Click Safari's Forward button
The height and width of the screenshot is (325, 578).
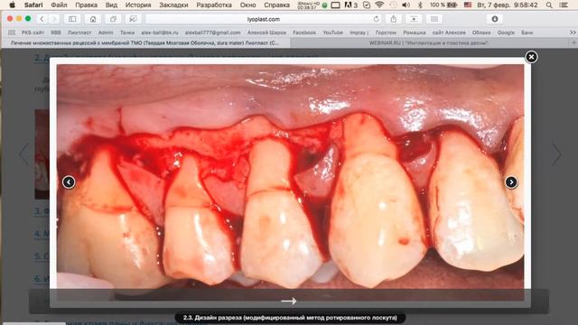pos(54,19)
